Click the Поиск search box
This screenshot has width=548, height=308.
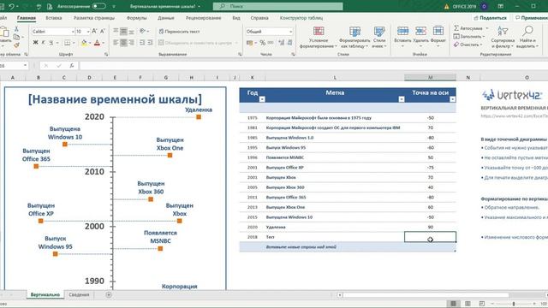277,6
